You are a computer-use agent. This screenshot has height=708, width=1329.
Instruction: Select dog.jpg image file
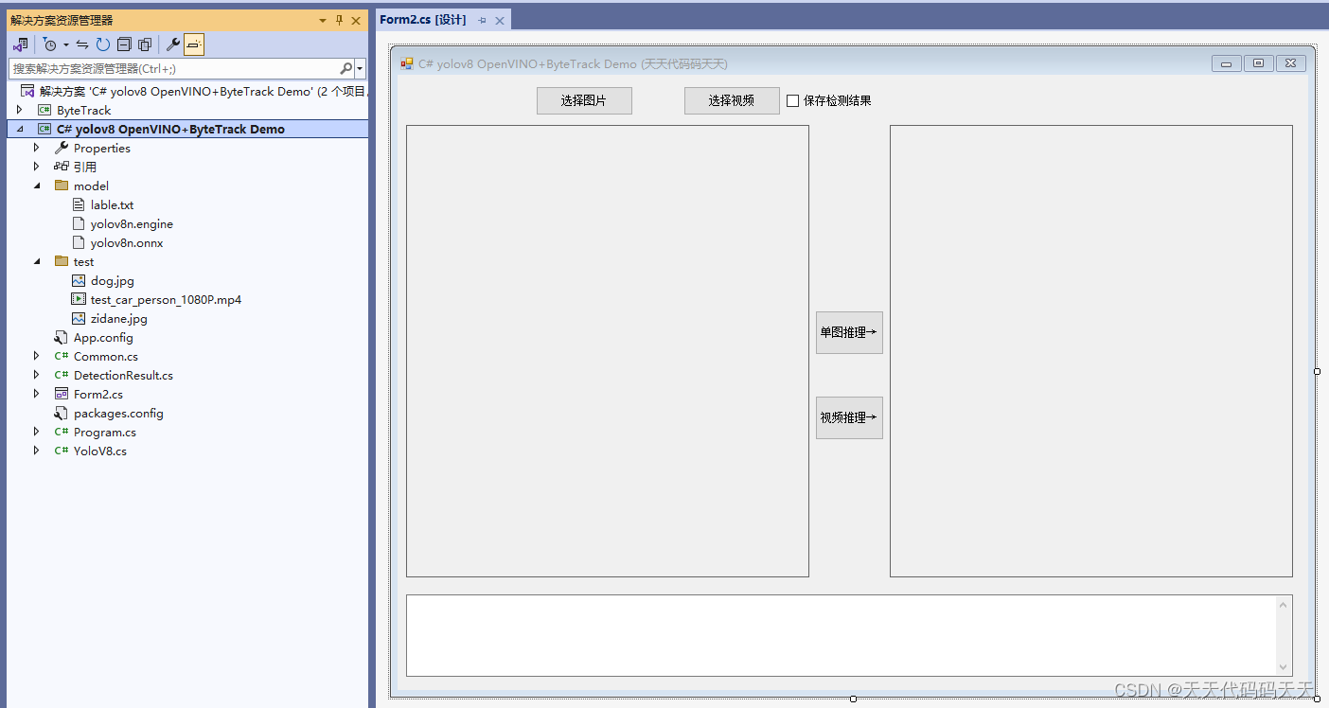[x=113, y=280]
